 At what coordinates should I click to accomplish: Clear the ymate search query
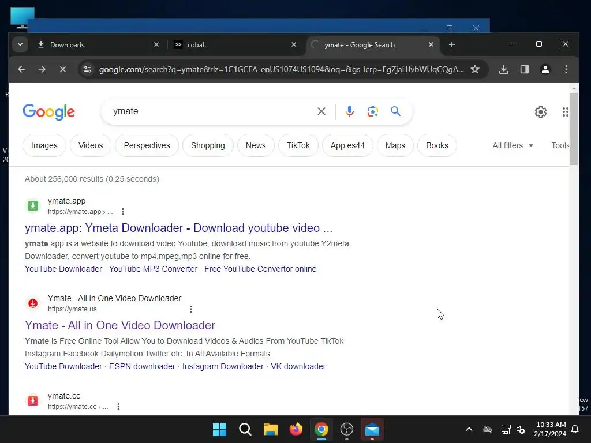[321, 111]
